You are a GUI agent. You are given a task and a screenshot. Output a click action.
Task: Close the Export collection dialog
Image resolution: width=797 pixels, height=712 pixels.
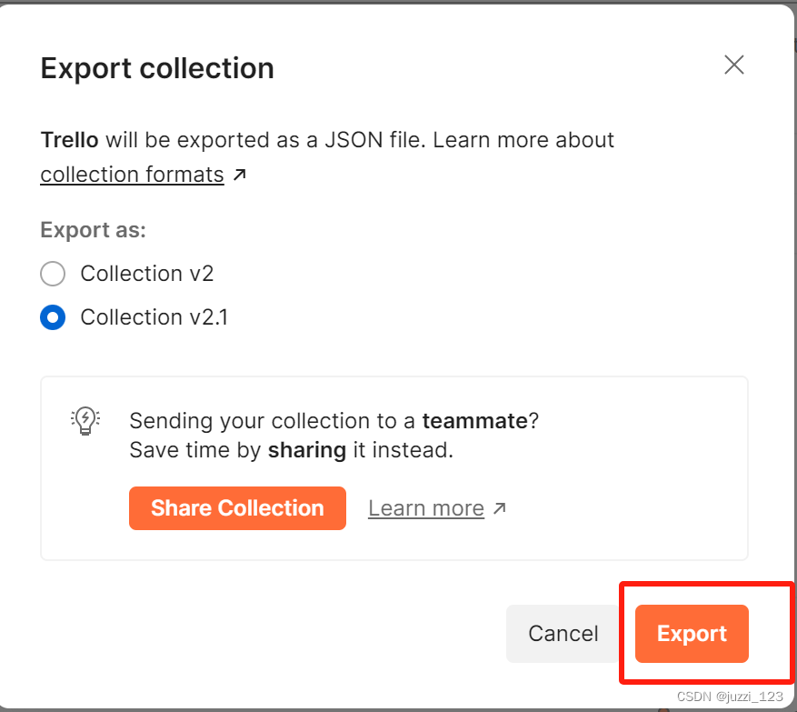pos(733,65)
